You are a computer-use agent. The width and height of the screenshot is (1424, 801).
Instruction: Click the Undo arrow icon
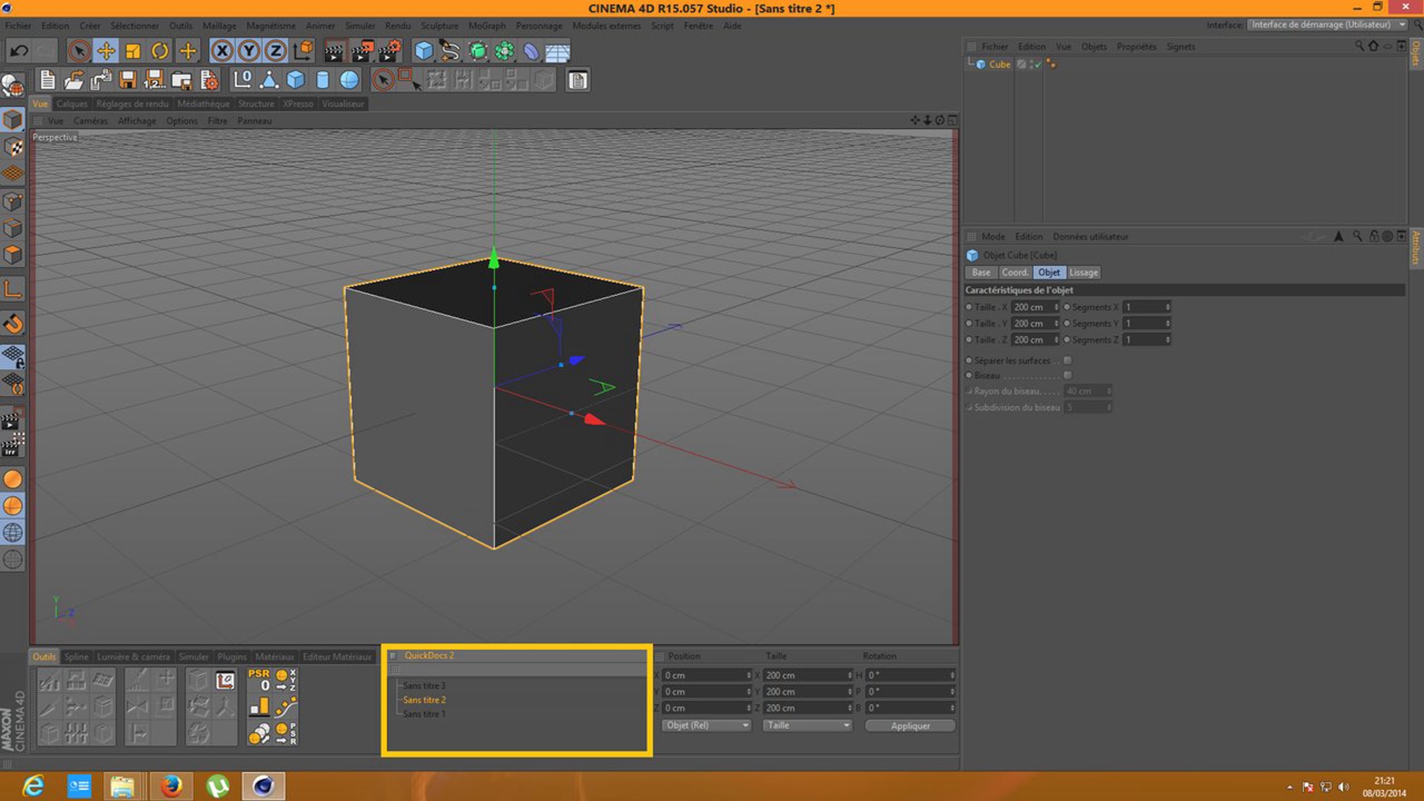coord(19,51)
